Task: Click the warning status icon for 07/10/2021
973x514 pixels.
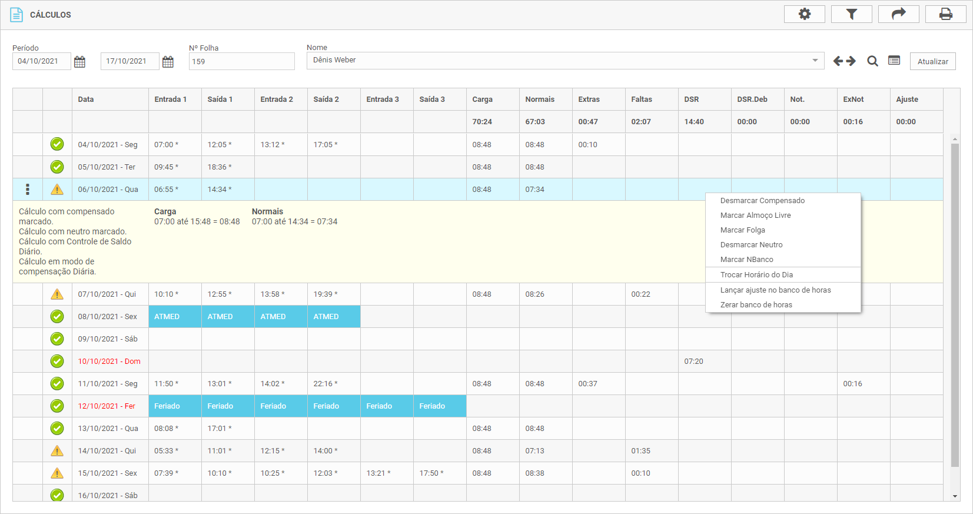Action: 57,294
